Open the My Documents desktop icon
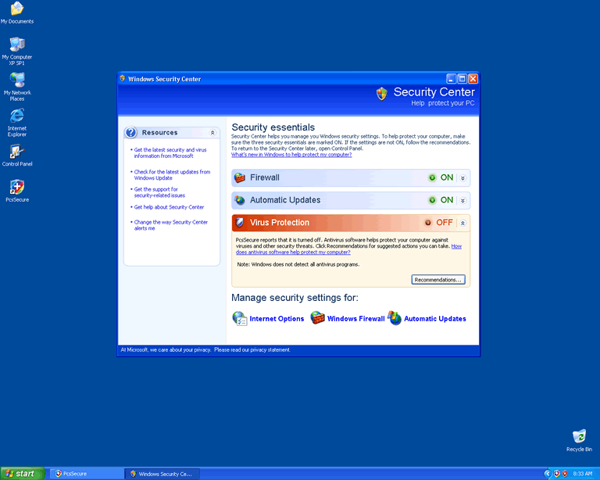Viewport: 600px width, 480px height. click(16, 9)
